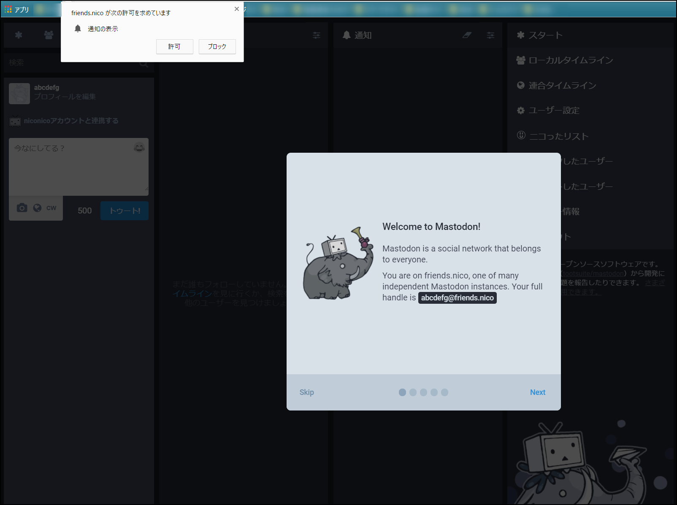Jump to the last onboarding page dot
The width and height of the screenshot is (677, 505).
pyautogui.click(x=444, y=392)
